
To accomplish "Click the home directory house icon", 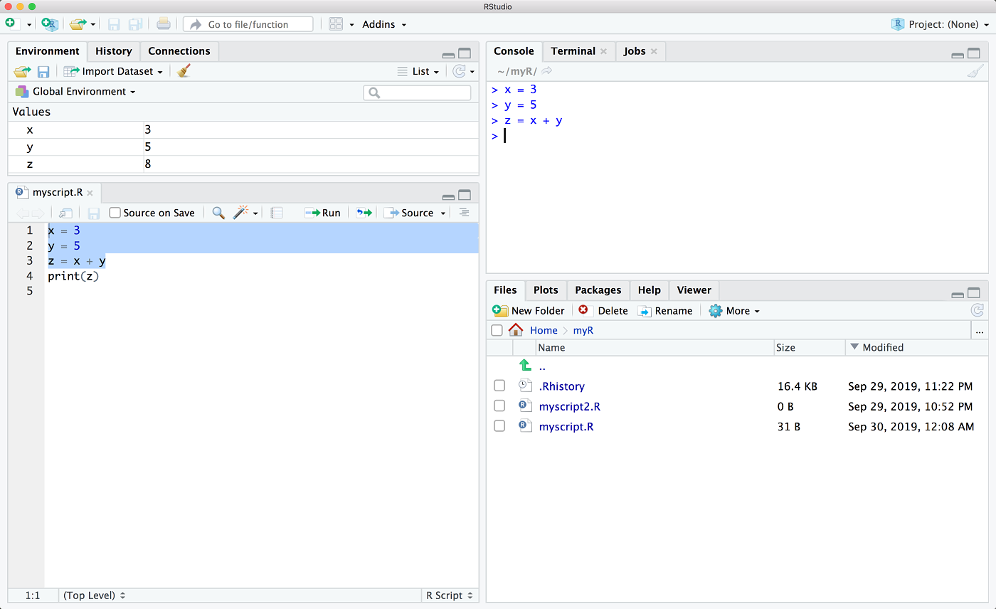I will tap(516, 330).
